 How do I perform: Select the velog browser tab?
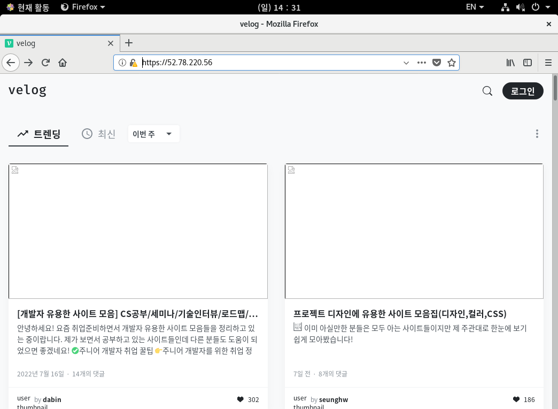60,43
